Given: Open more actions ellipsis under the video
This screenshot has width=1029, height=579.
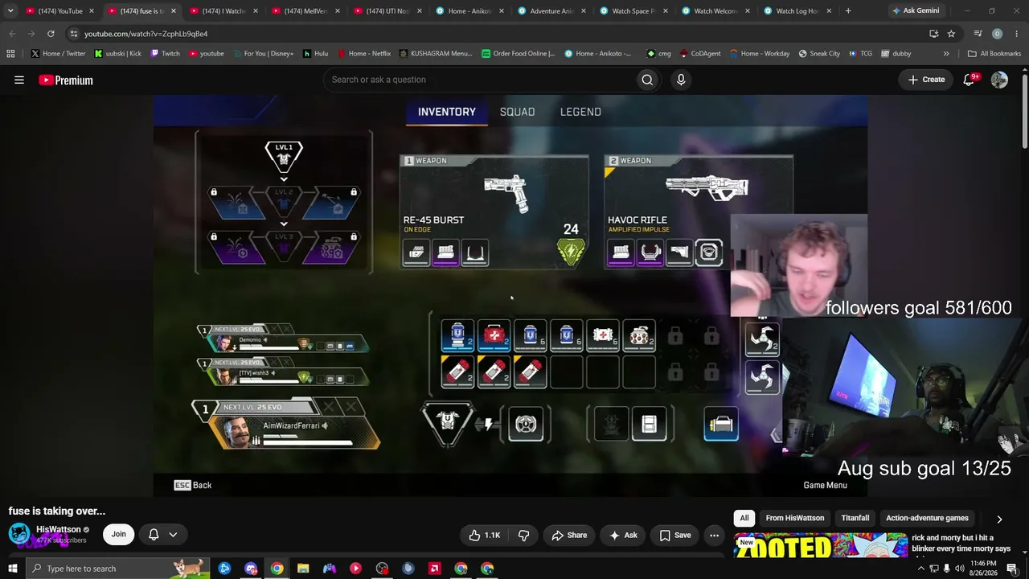Looking at the screenshot, I should 714,535.
